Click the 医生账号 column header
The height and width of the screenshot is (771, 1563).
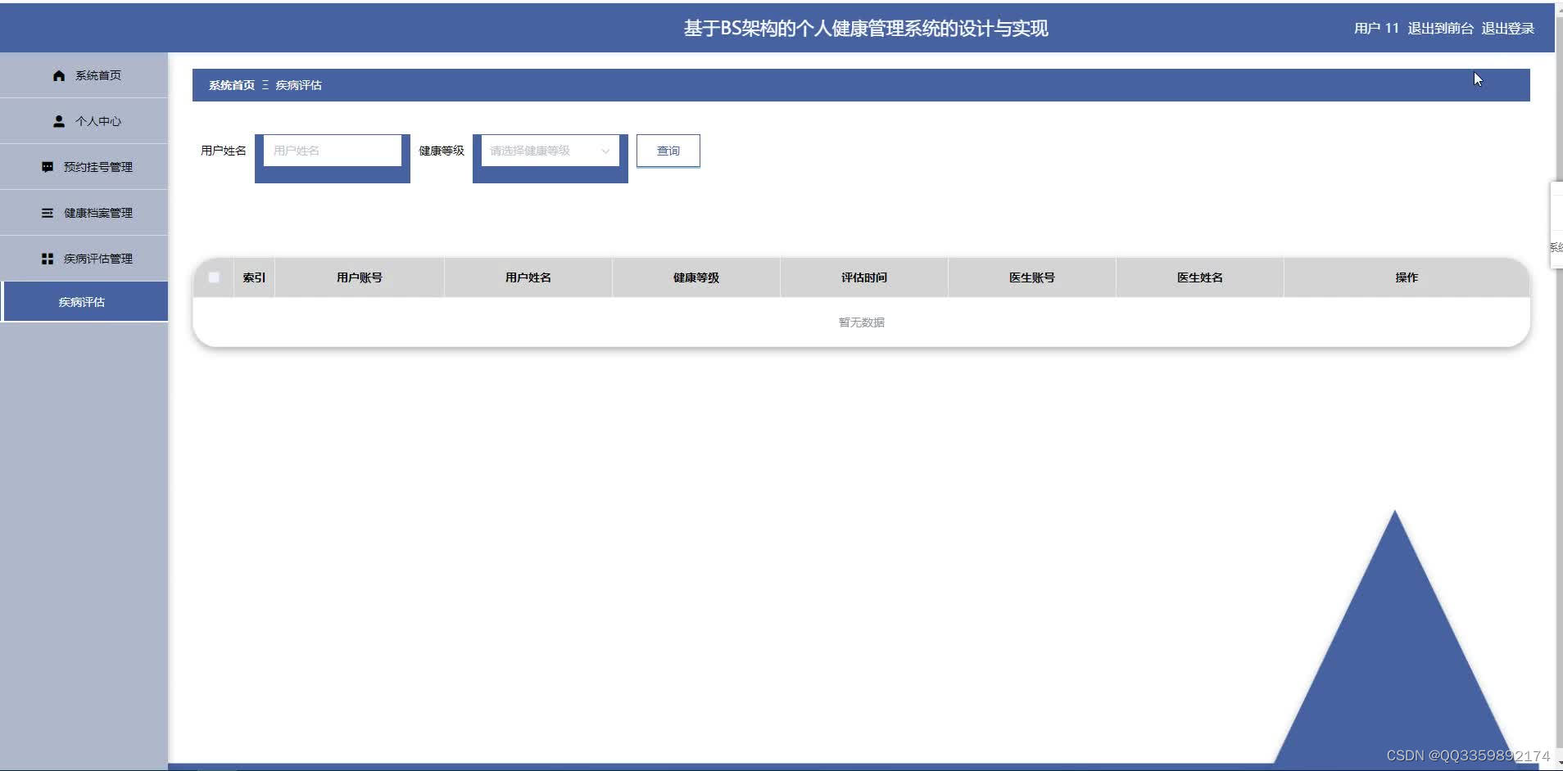point(1032,277)
